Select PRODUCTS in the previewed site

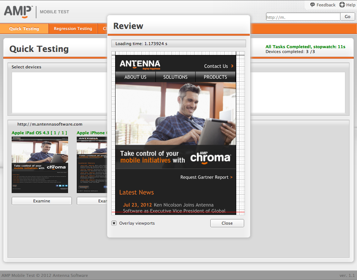pos(216,77)
